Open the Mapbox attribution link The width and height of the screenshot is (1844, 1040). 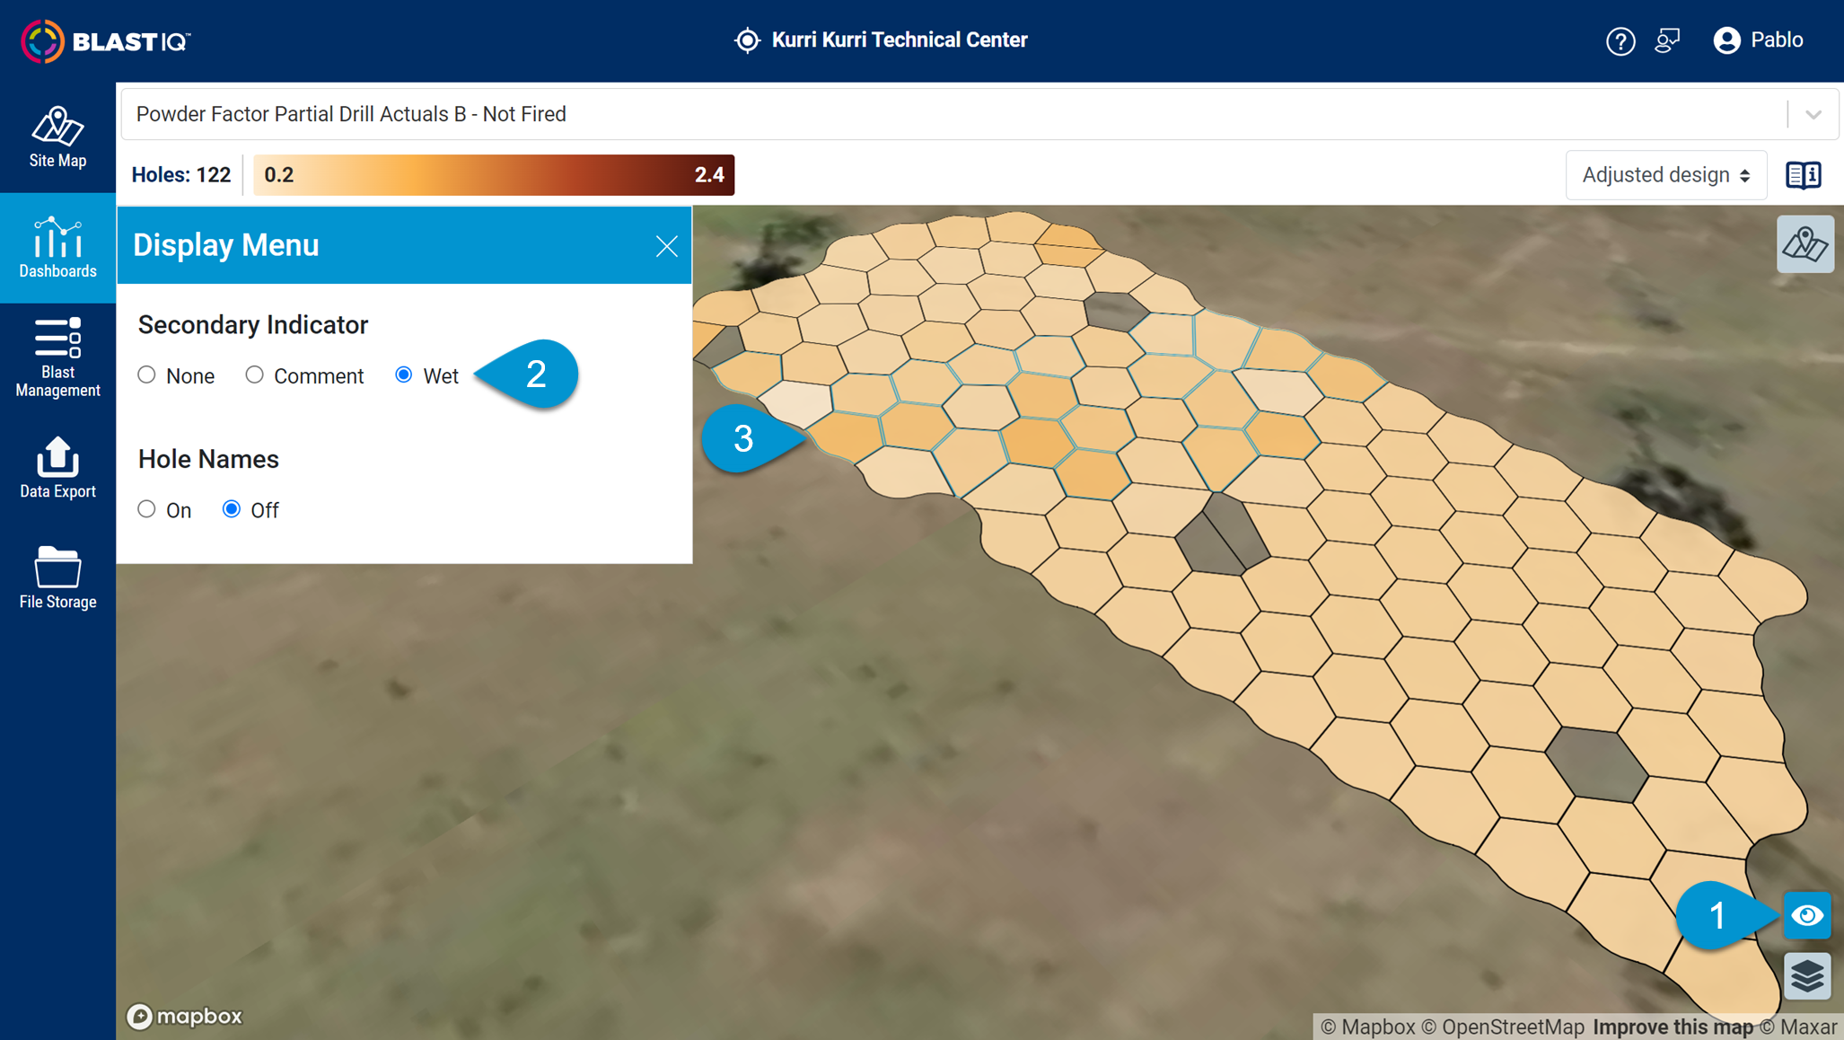pyautogui.click(x=1367, y=1027)
